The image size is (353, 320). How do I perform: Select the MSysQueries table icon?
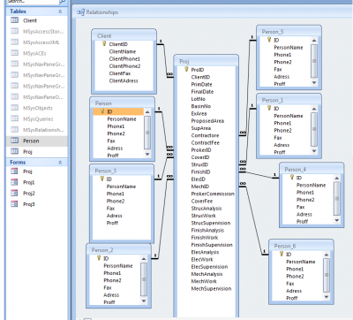tap(14, 118)
